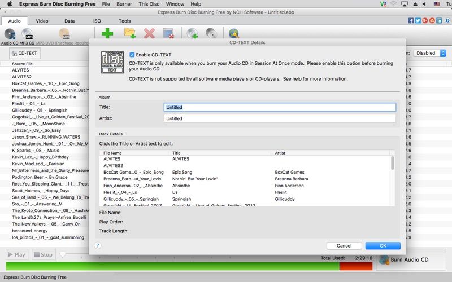Click the globe disc toolbar icon

pos(234,34)
